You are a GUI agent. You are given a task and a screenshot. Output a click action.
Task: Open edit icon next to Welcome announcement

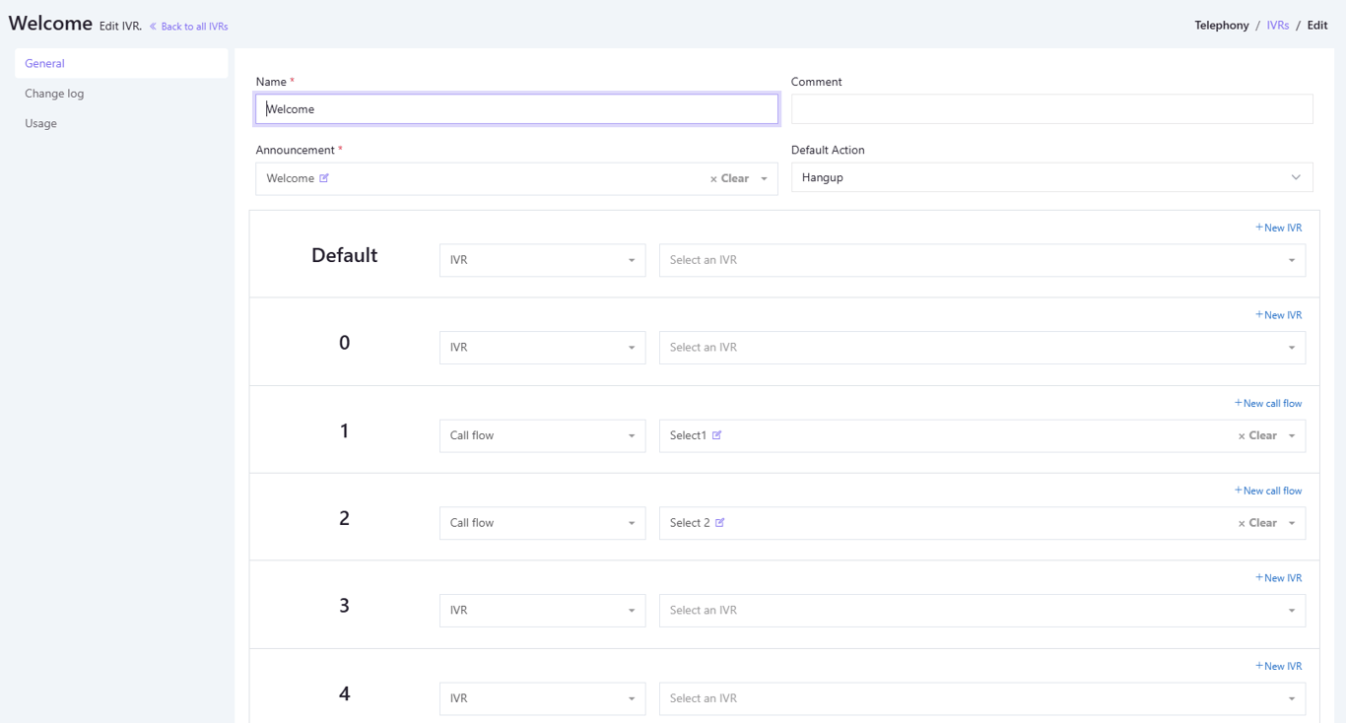pyautogui.click(x=324, y=178)
